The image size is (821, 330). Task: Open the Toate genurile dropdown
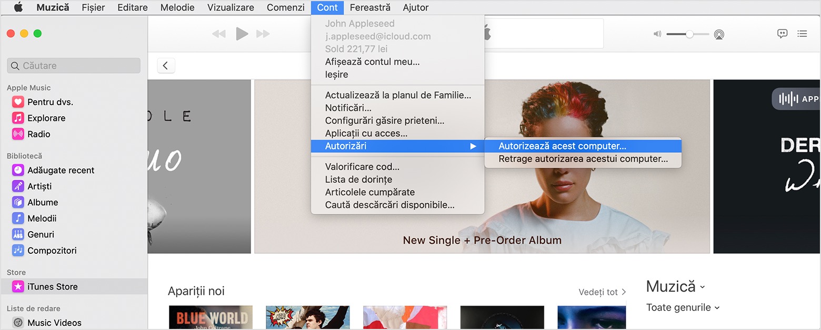click(x=683, y=307)
